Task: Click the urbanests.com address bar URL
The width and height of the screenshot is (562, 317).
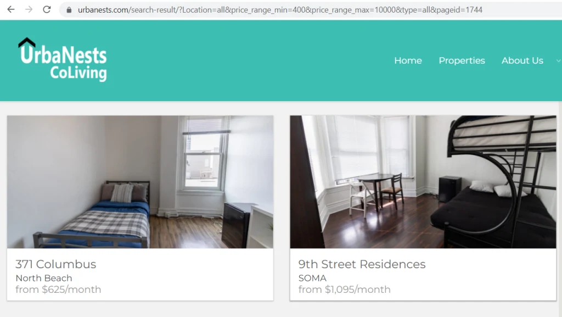Action: click(x=280, y=10)
